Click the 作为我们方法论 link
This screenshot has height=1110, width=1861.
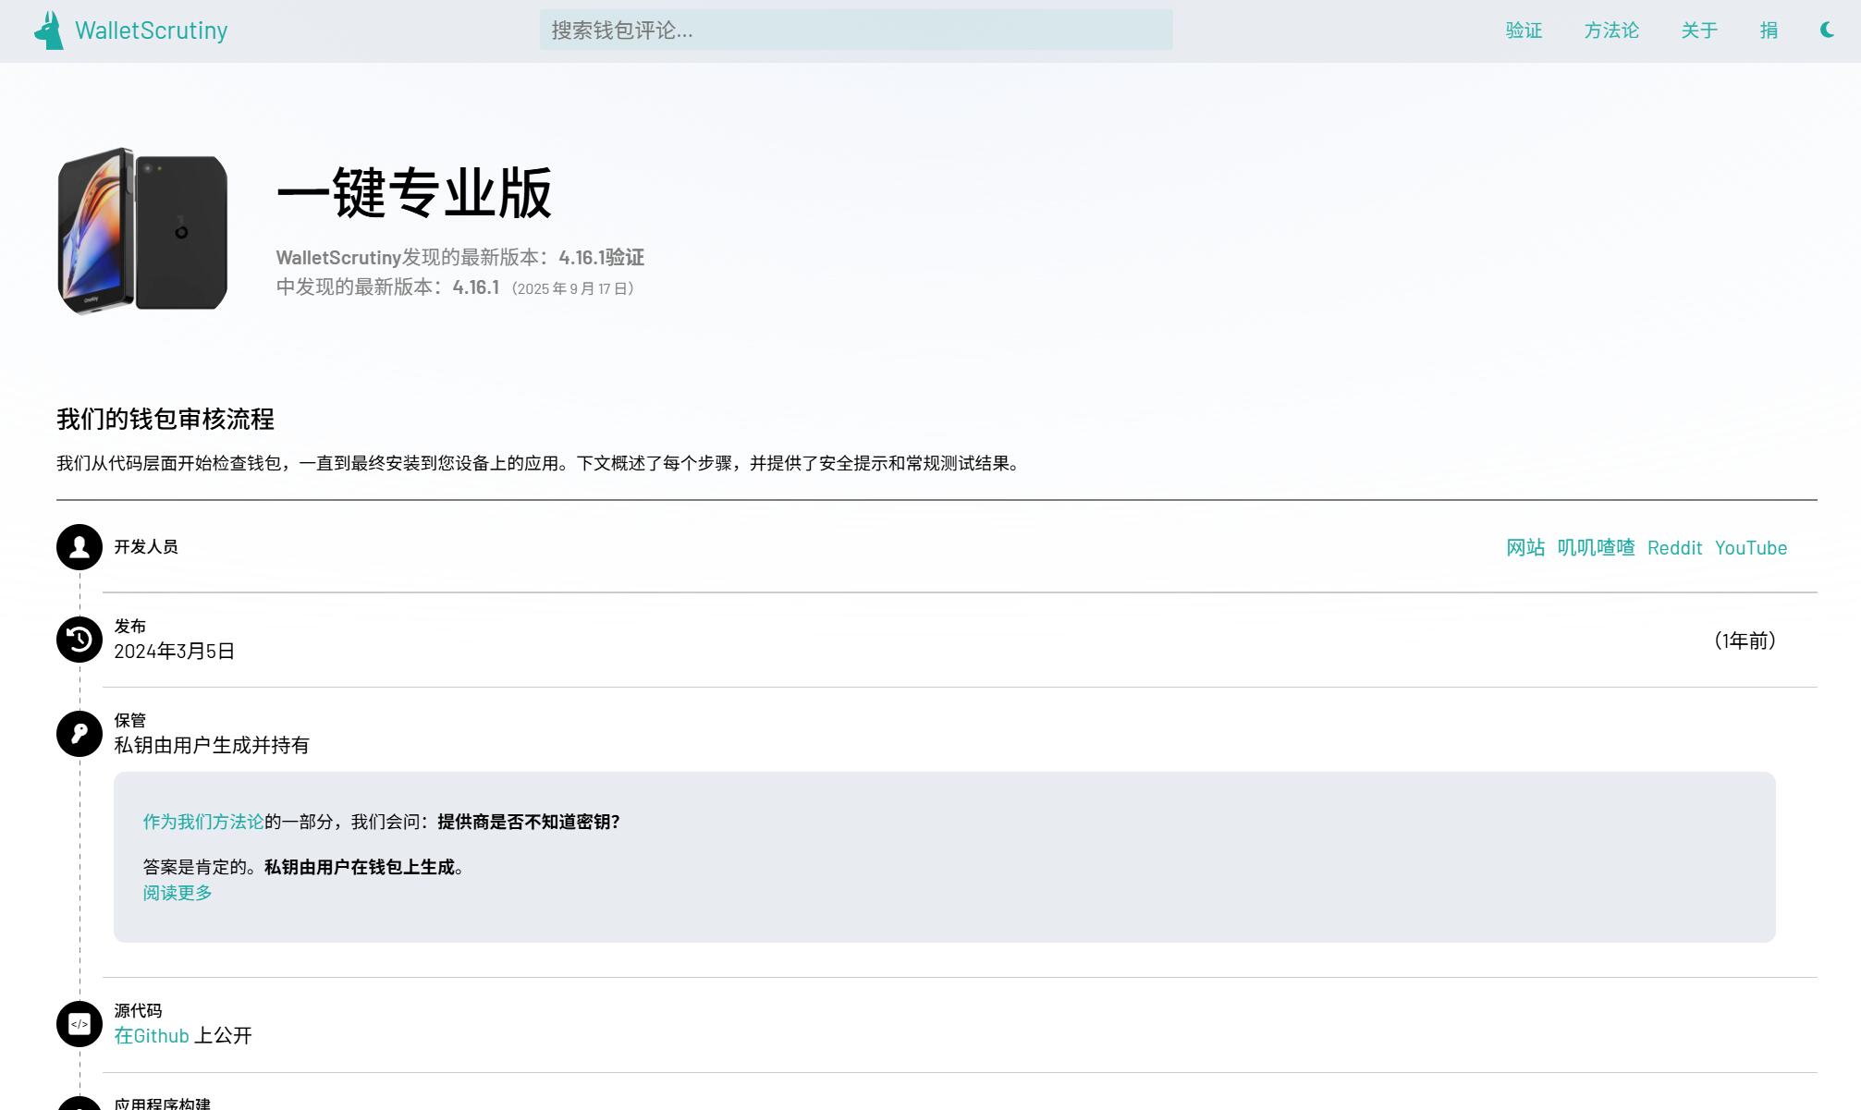[x=203, y=822]
